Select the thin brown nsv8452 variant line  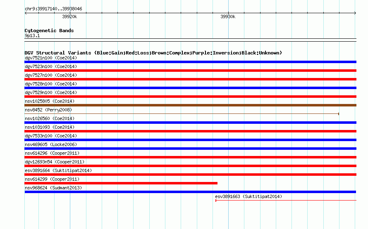182,114
